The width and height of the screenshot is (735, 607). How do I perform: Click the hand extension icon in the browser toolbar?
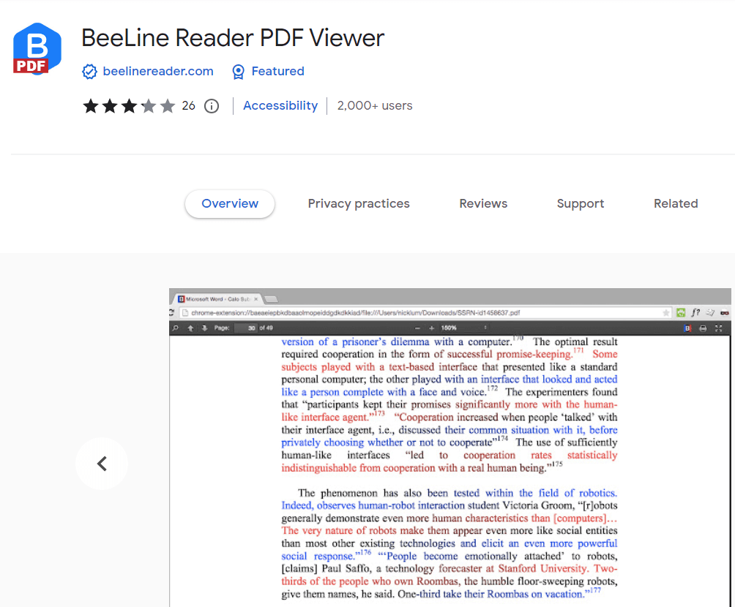[710, 313]
